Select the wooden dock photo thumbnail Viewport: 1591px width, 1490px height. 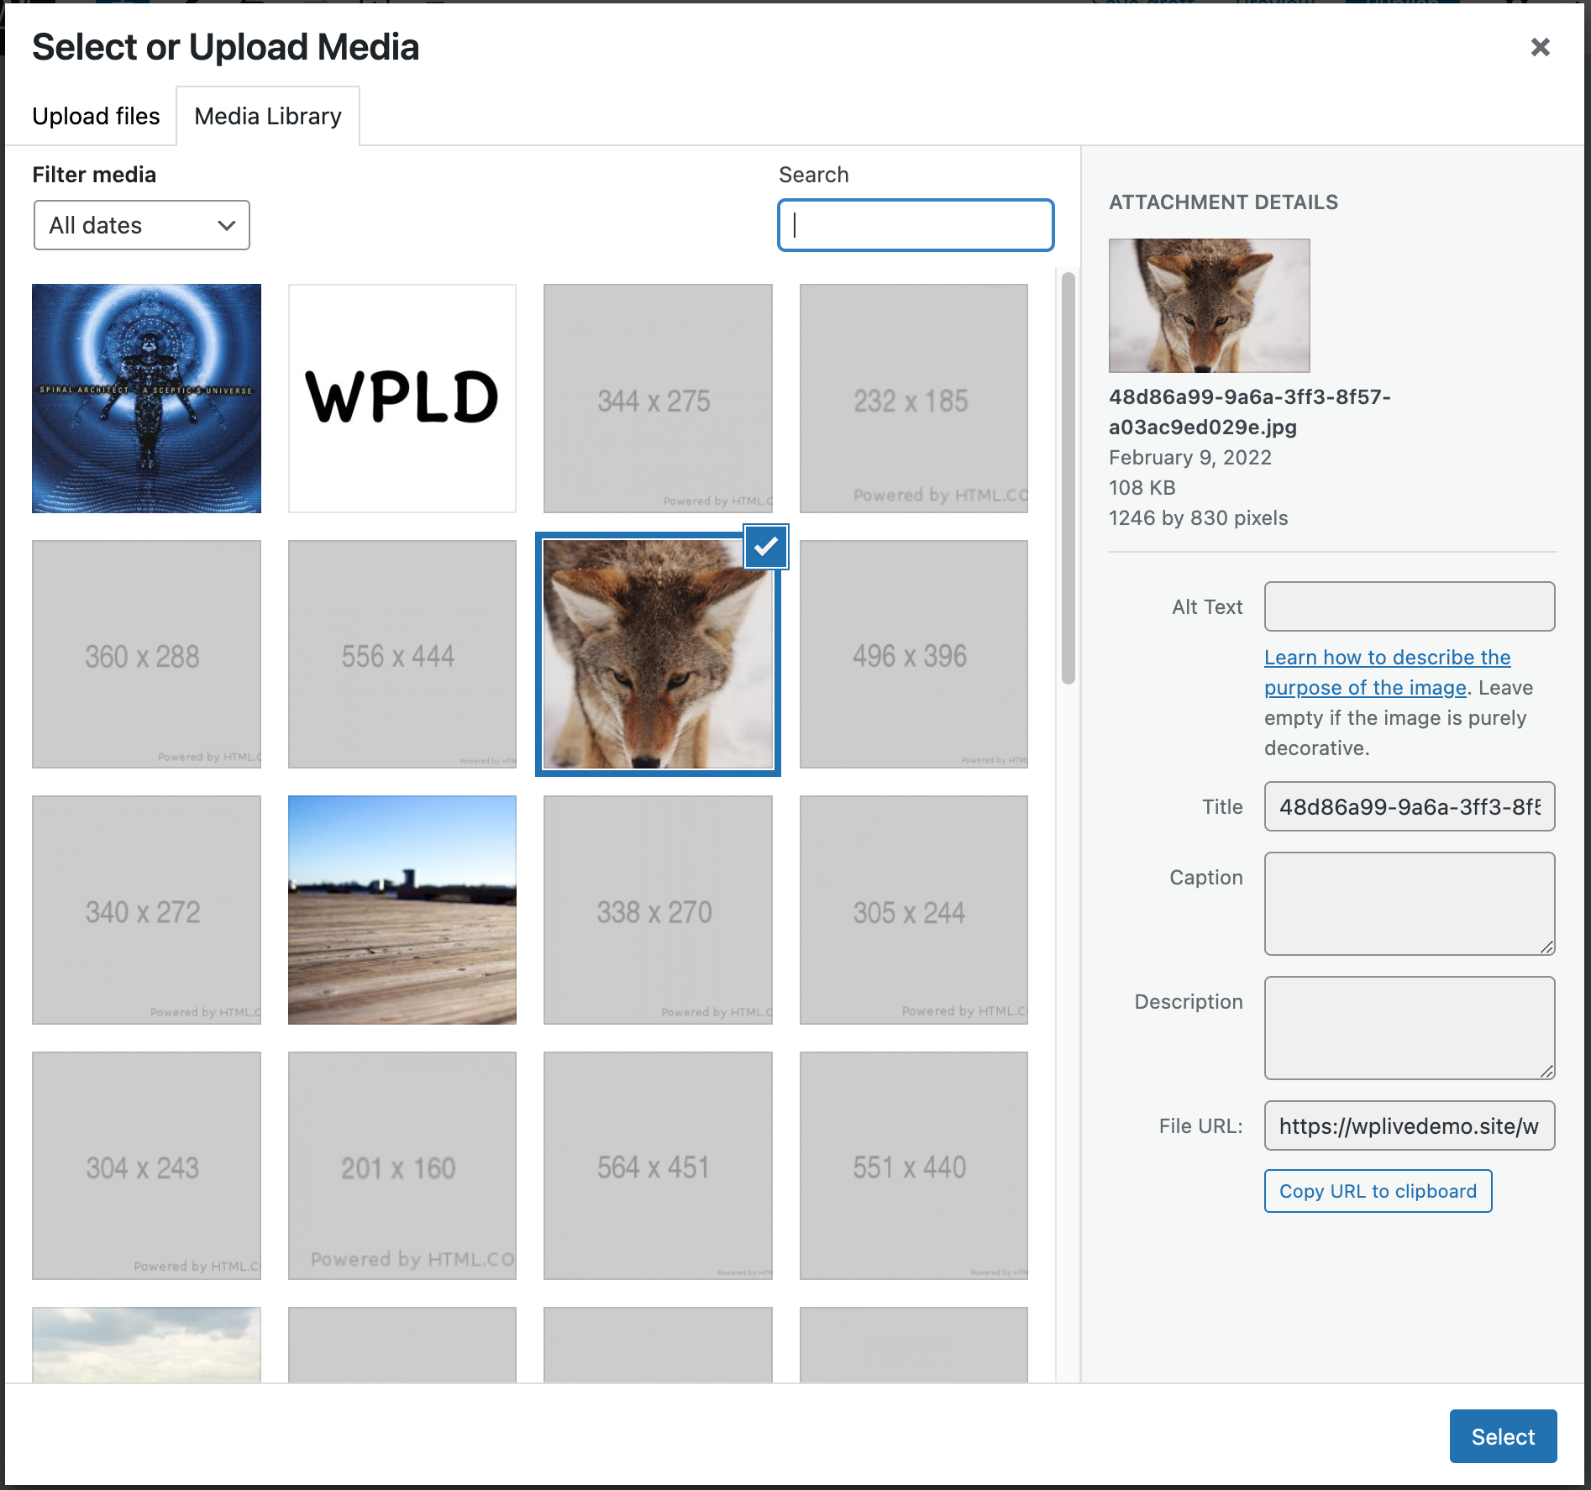(x=402, y=910)
